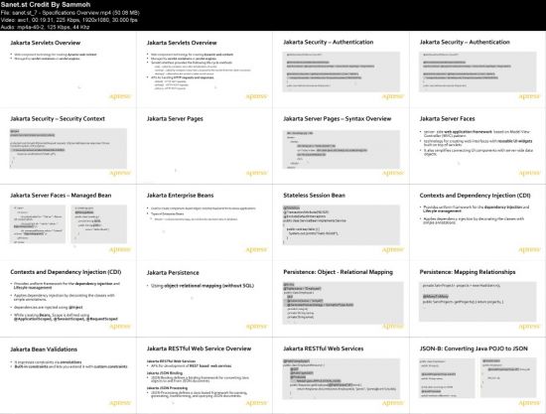546x414 pixels.
Task: Click the 'Audio: mp4a-40-2, 125 Kbps' info line
Action: [x=46, y=27]
